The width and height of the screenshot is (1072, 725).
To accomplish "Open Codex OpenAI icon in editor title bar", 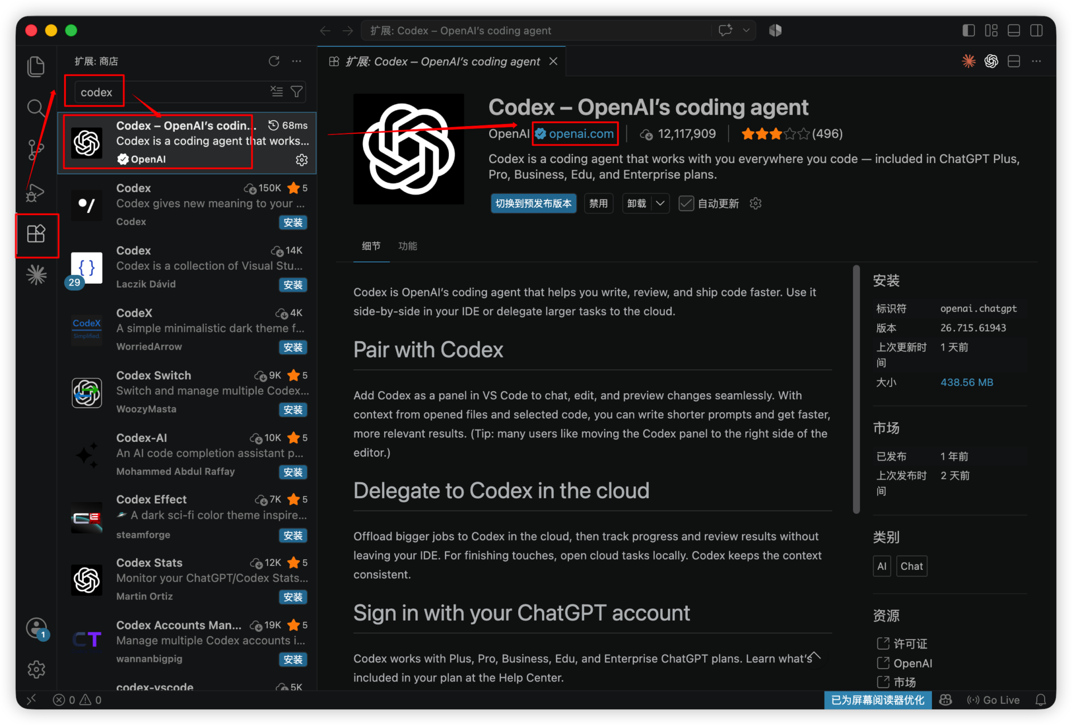I will pyautogui.click(x=991, y=61).
